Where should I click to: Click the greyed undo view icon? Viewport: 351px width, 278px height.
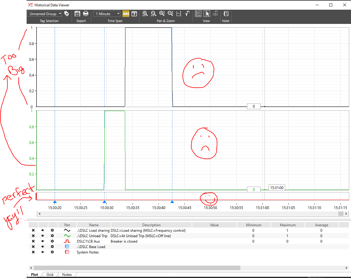tap(215, 14)
